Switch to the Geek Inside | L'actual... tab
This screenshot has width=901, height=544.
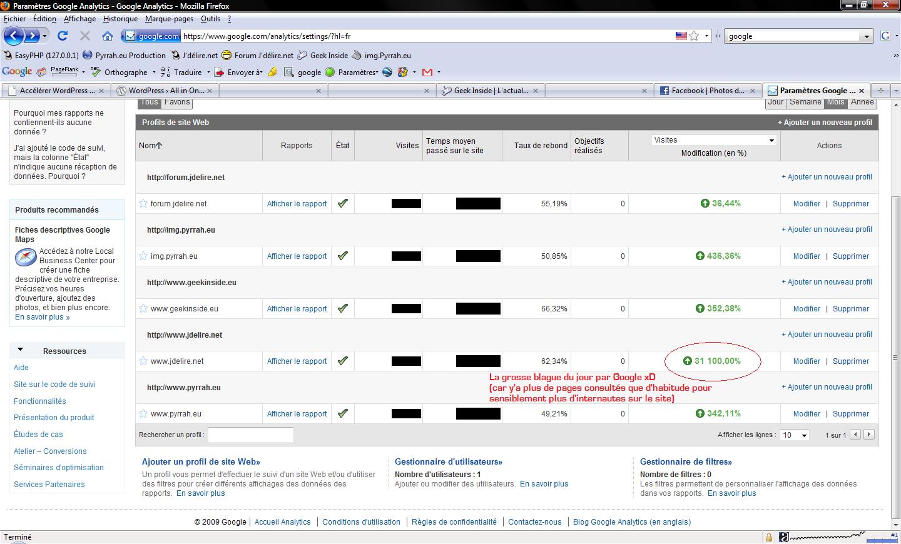pos(491,91)
